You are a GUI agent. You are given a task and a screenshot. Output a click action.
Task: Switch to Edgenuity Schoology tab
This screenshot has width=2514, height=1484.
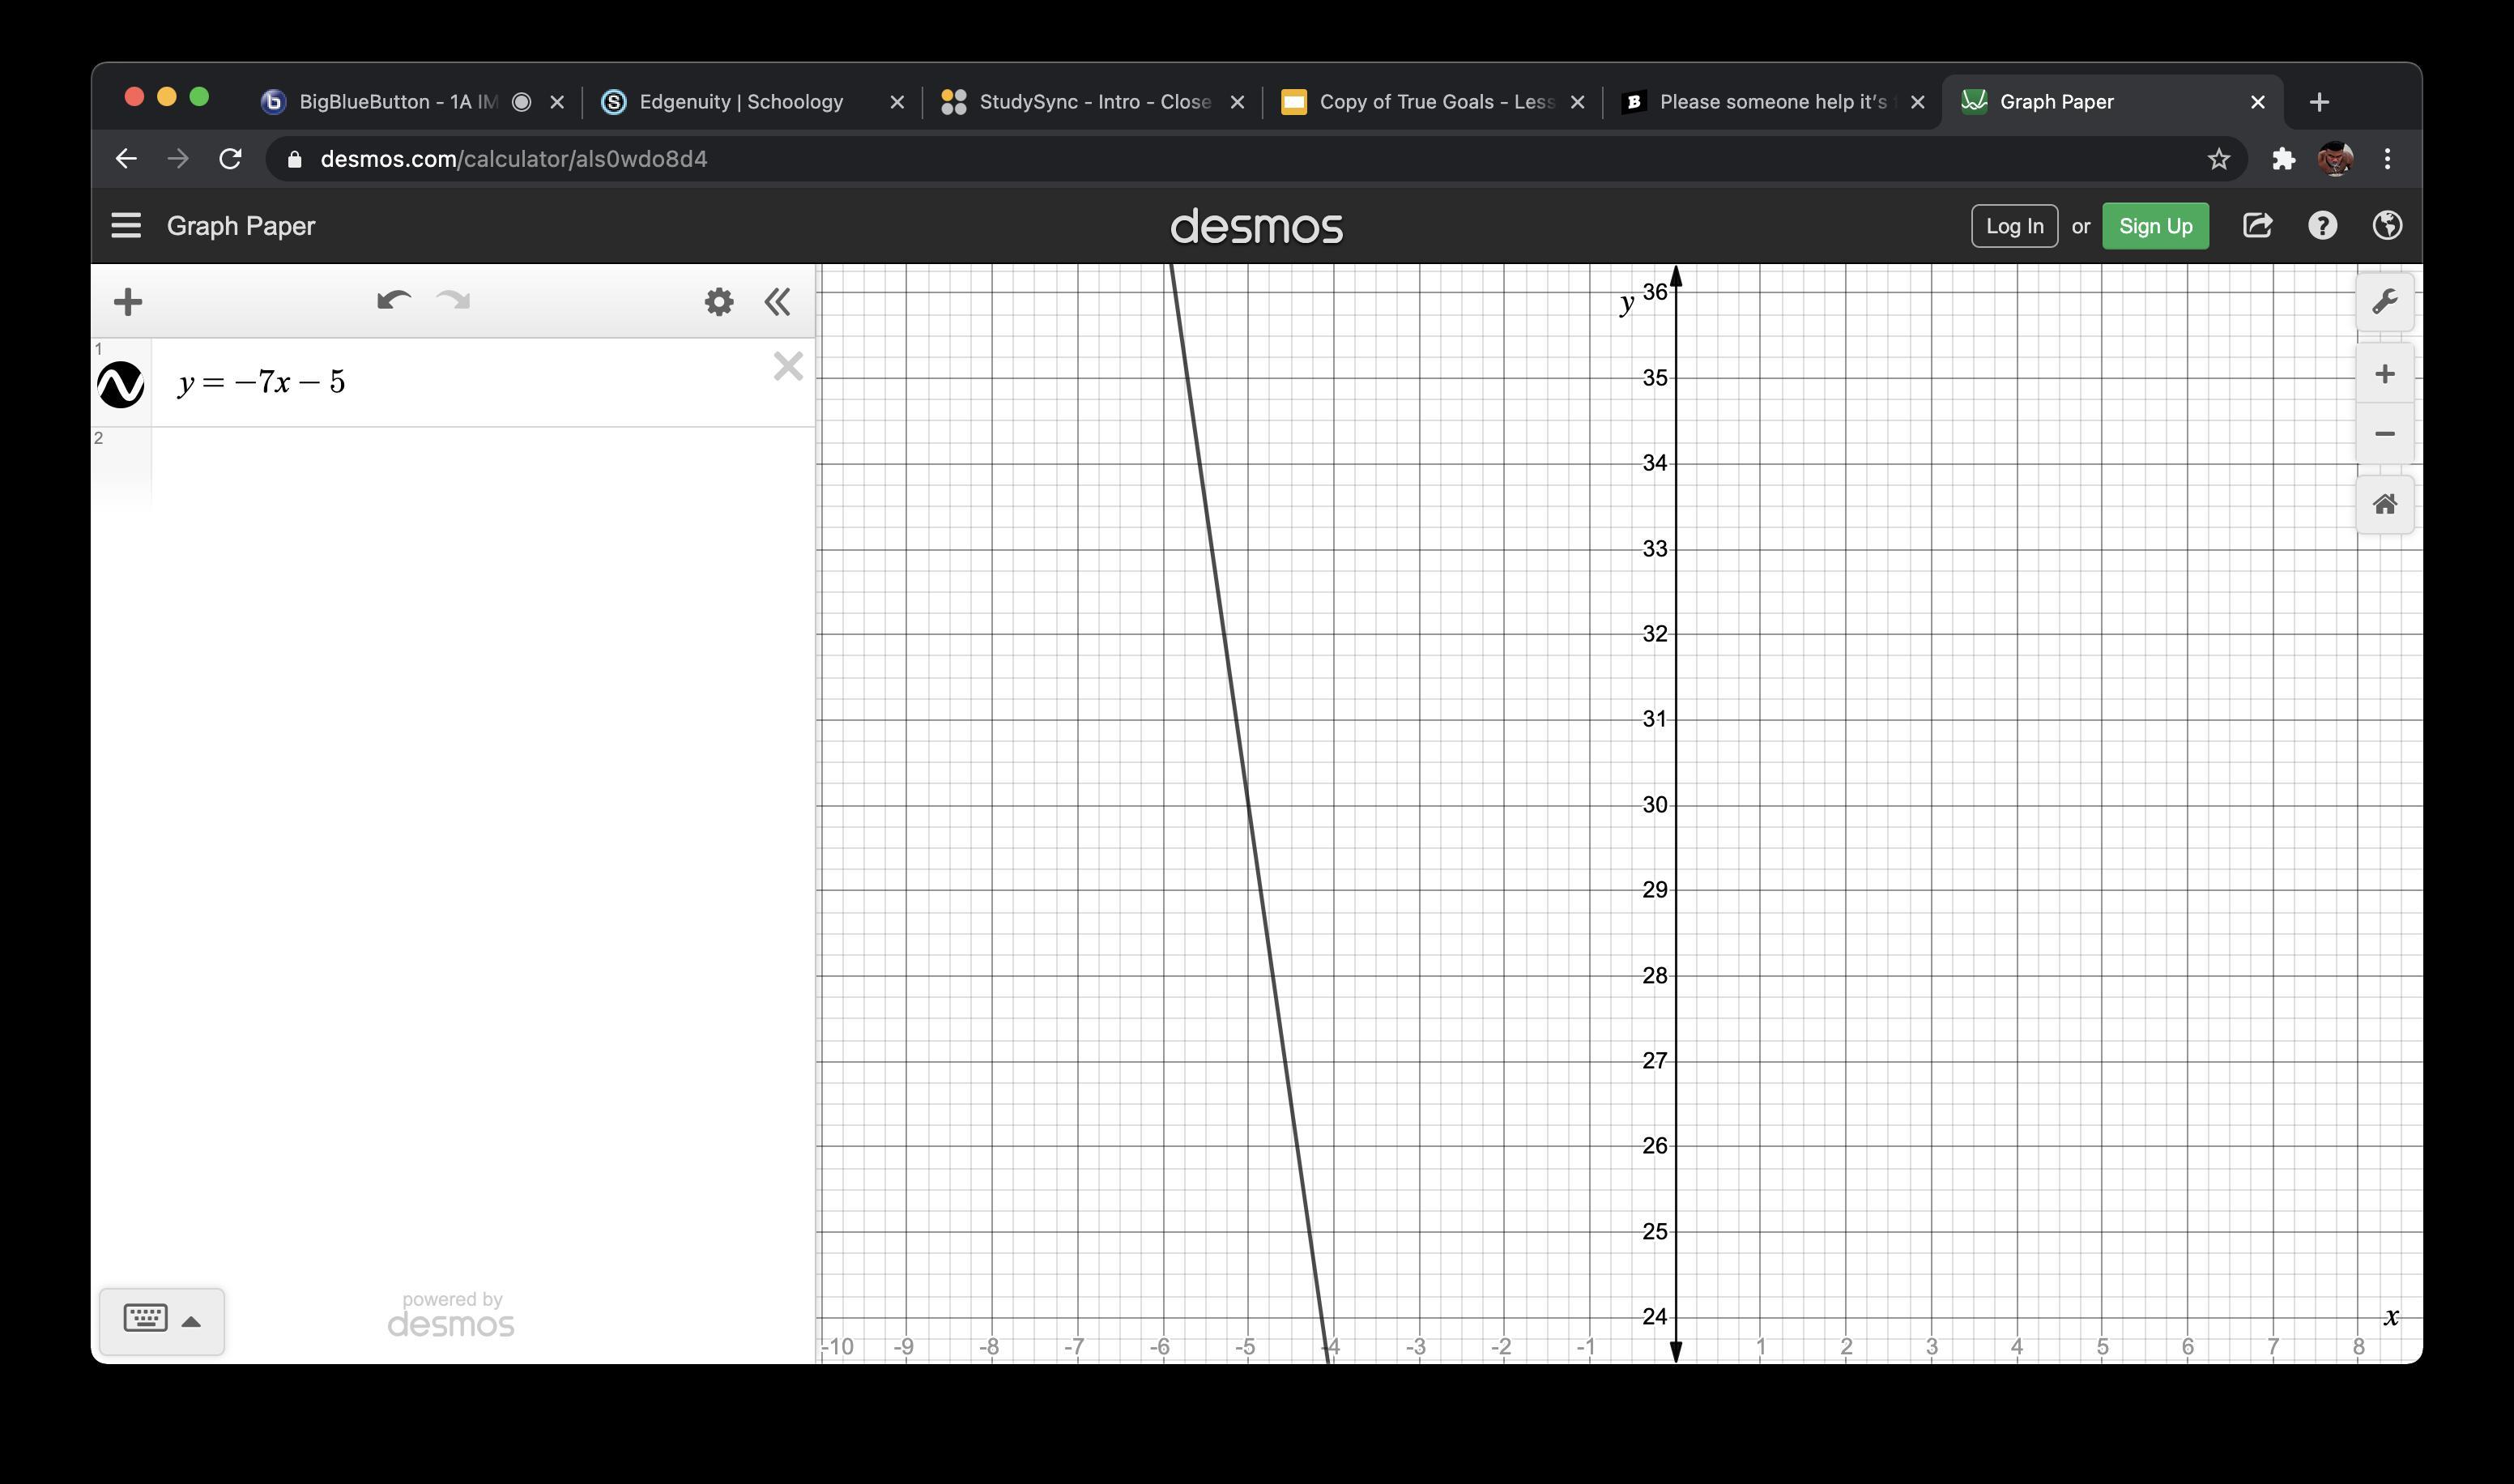coord(741,102)
